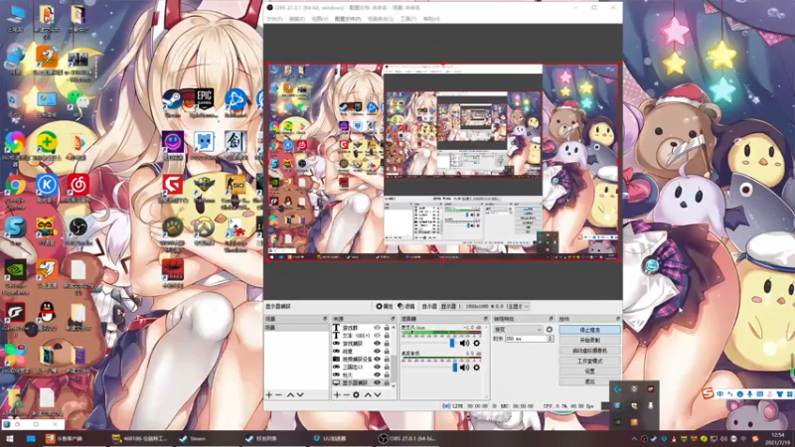
Task: Click desktop audio volume slider handle
Action: (455, 368)
